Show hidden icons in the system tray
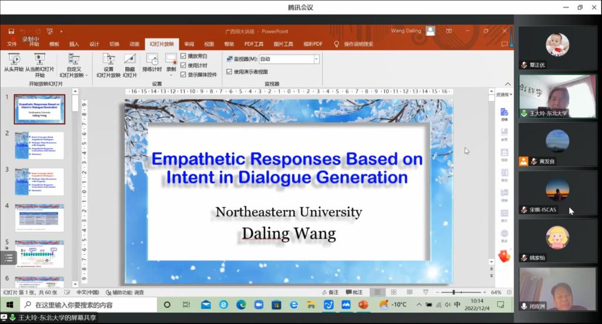The width and height of the screenshot is (602, 324). (419, 305)
